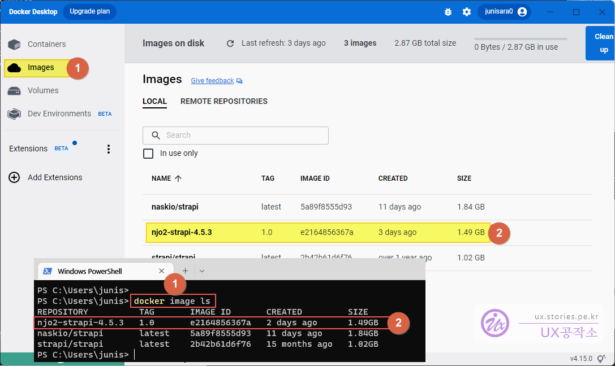Click image ID e2164856367a in Docker table
Viewport: 615px width, 366px height.
(326, 232)
